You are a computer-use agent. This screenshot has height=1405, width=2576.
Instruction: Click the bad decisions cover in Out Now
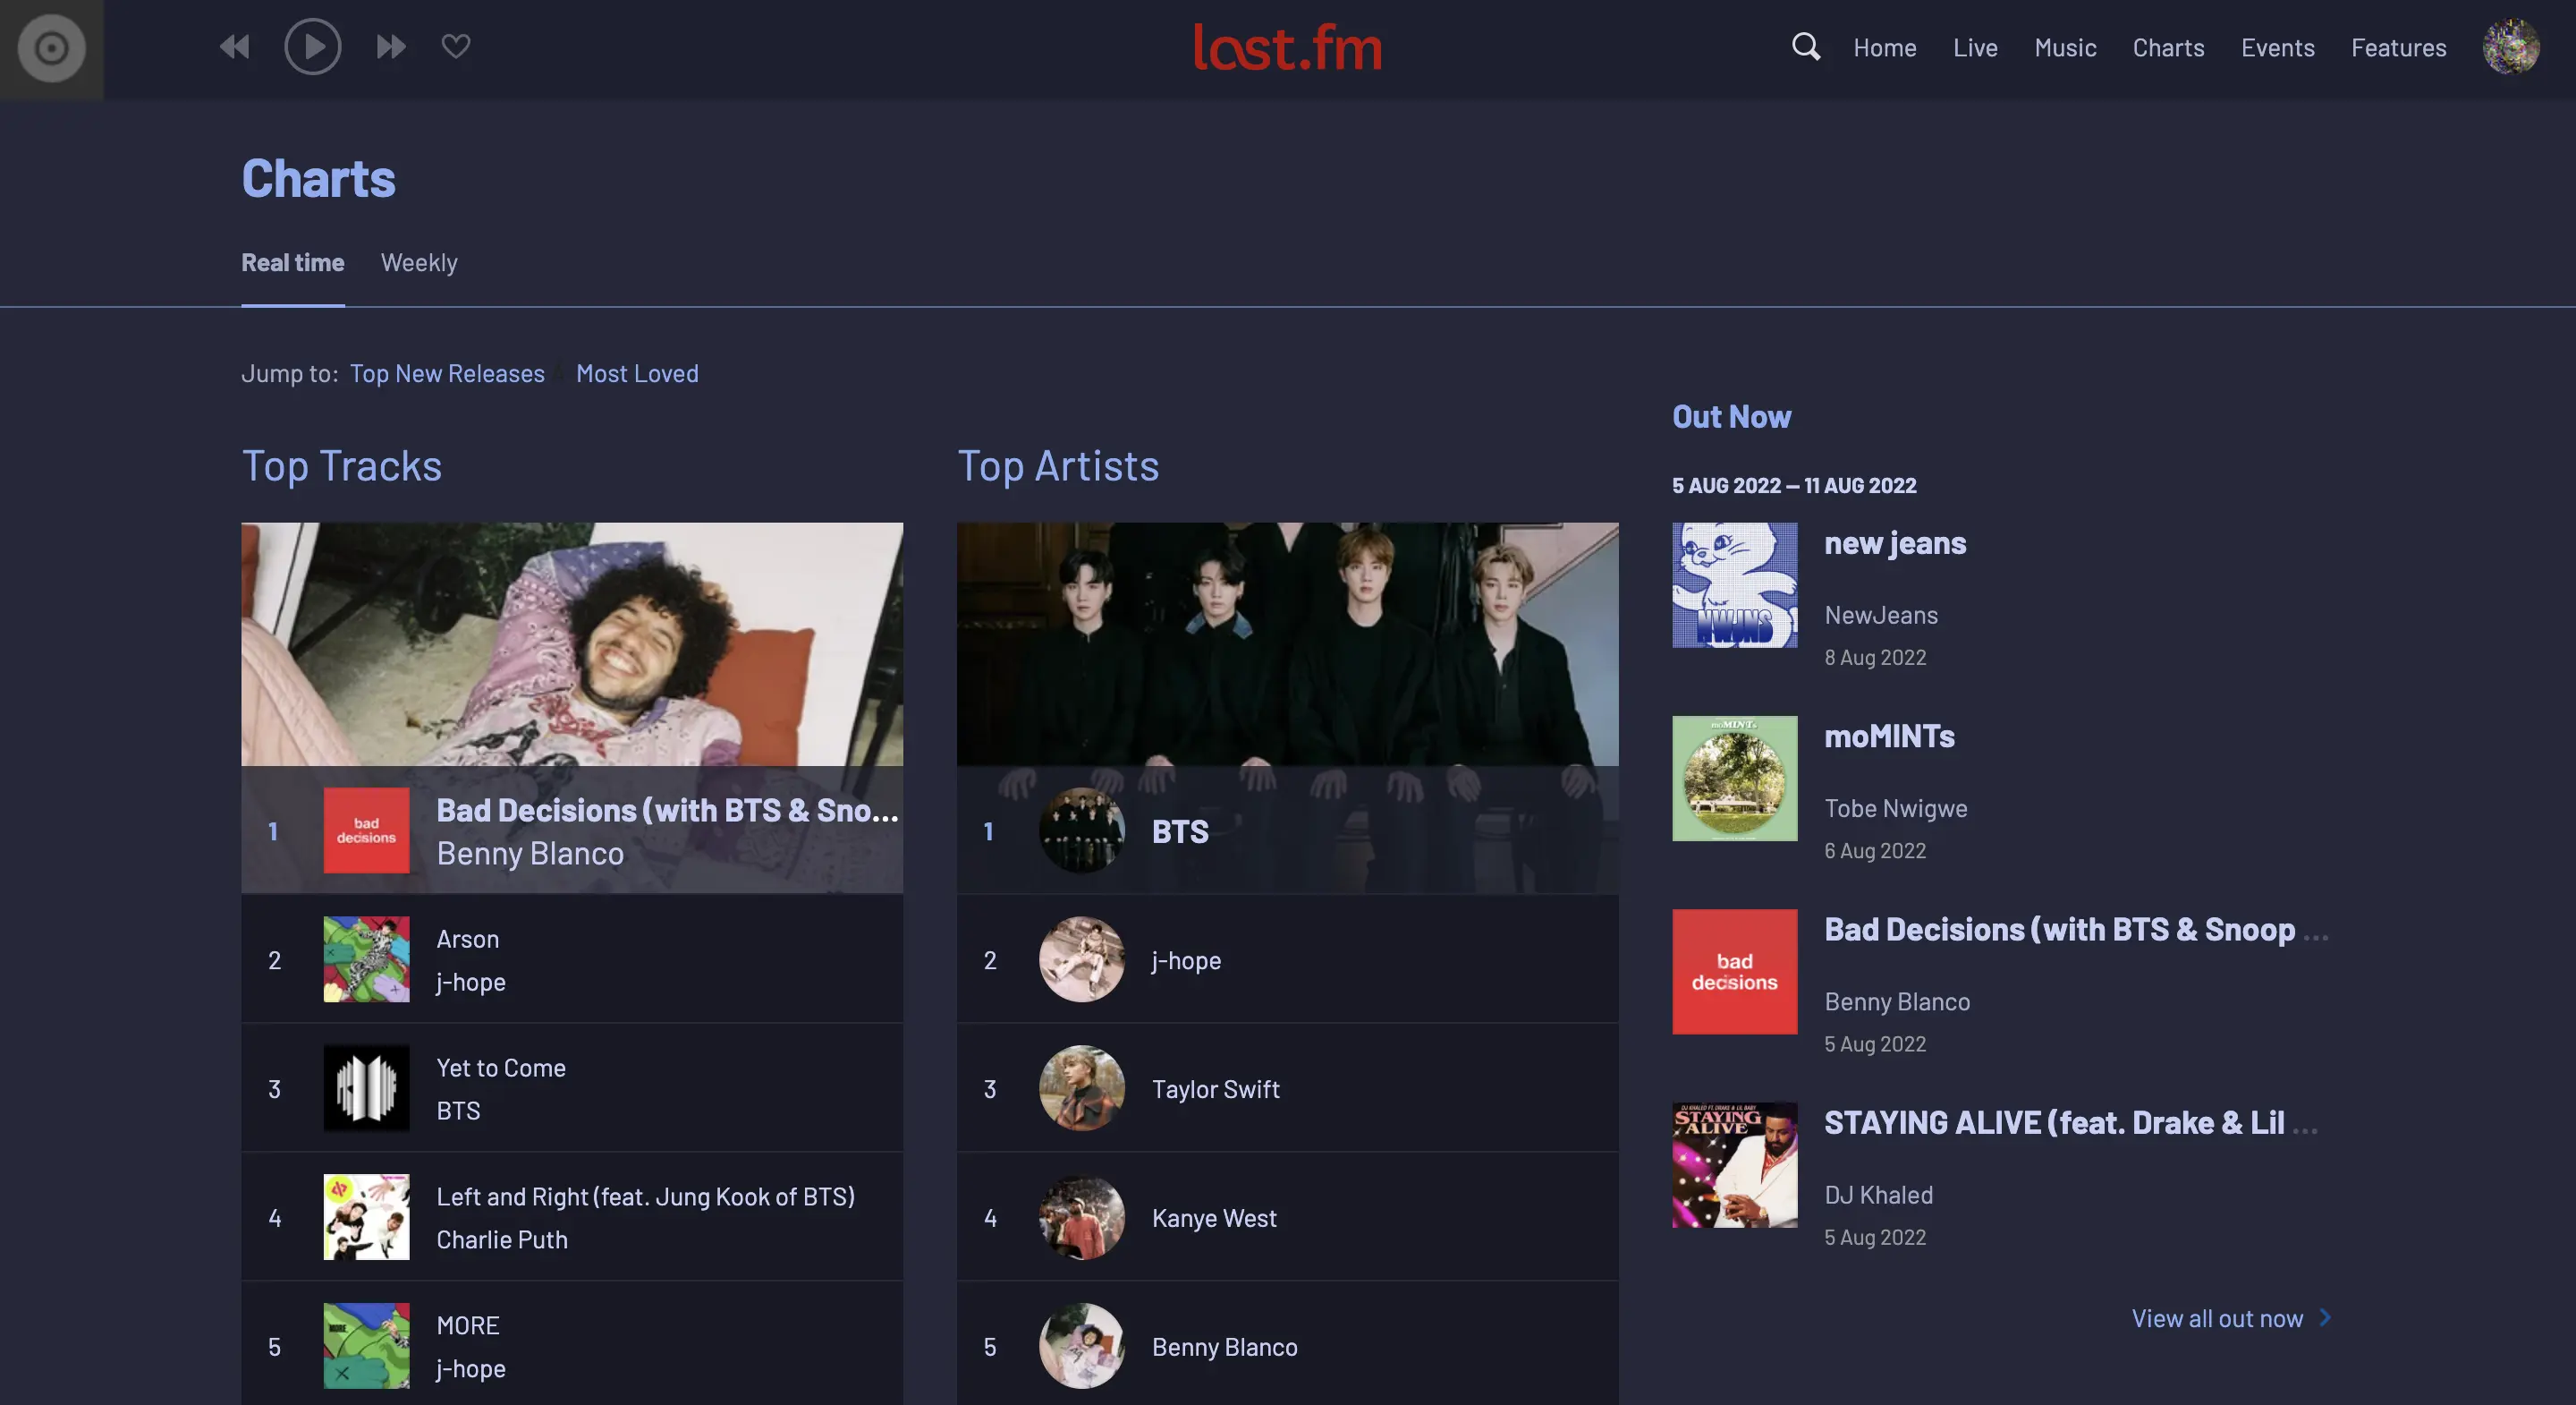(x=1734, y=971)
